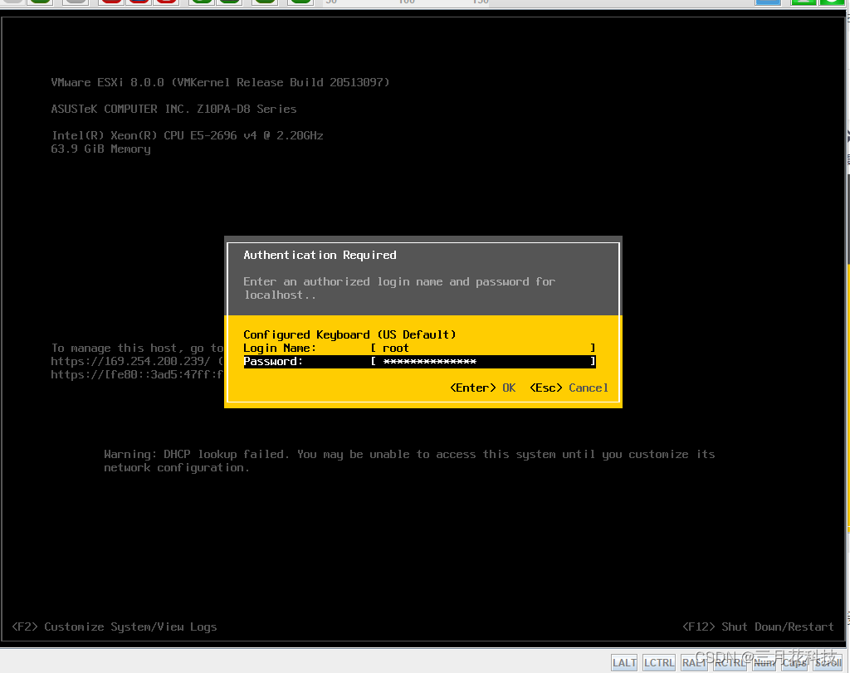850x673 pixels.
Task: Click the Authentication Required dialog title
Action: point(320,256)
